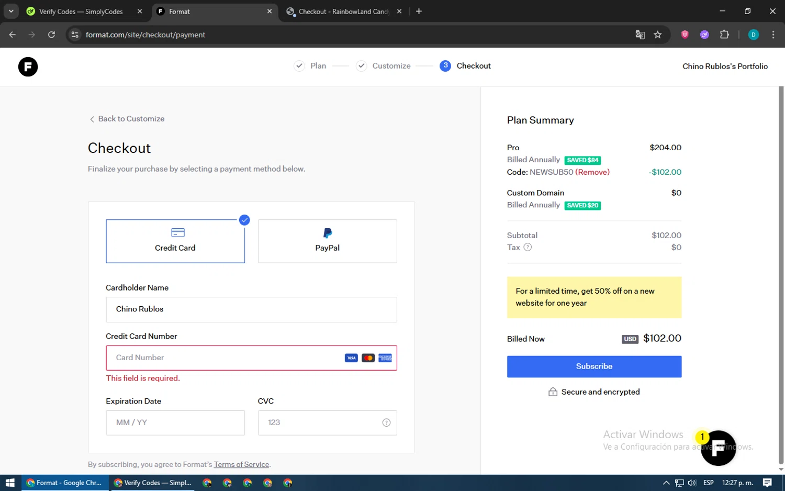The height and width of the screenshot is (491, 785).
Task: Open the tab search dropdown arrow
Action: pyautogui.click(x=11, y=11)
